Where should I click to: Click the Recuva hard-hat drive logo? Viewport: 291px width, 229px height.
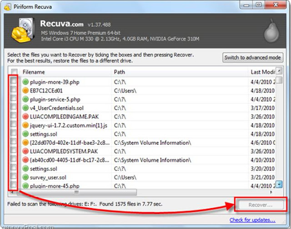pos(23,30)
